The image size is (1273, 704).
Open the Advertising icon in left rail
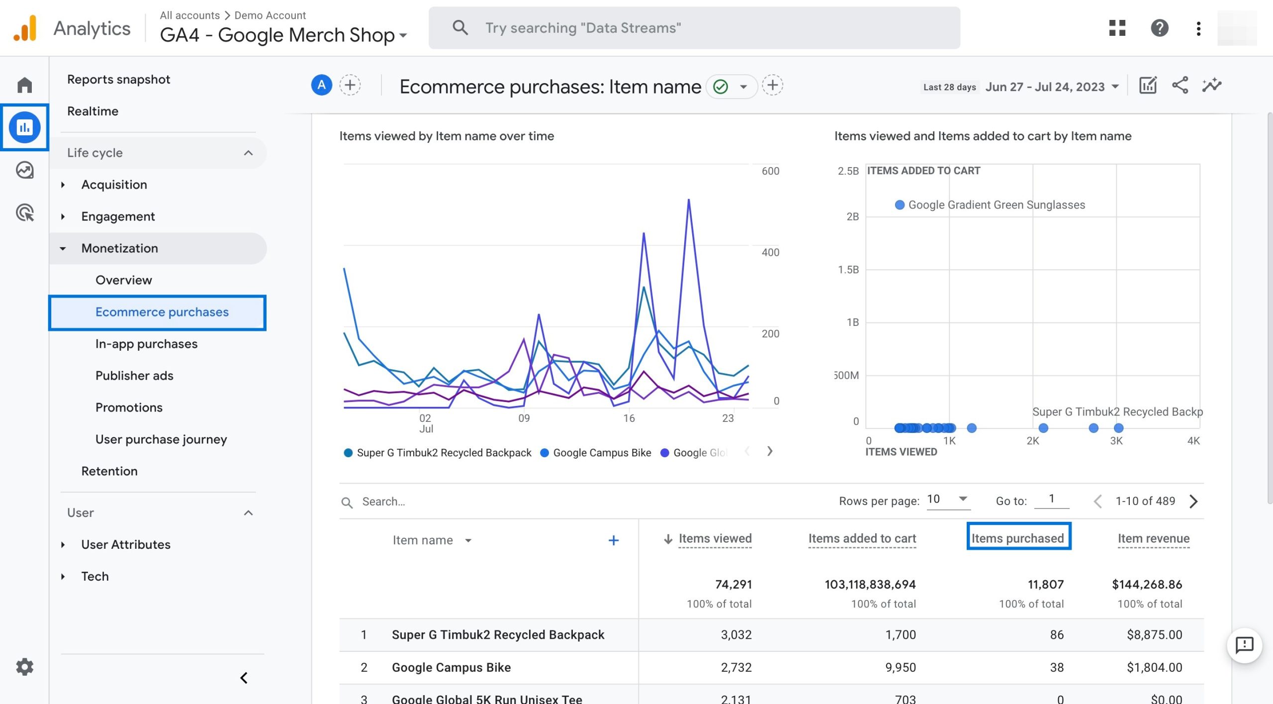24,213
